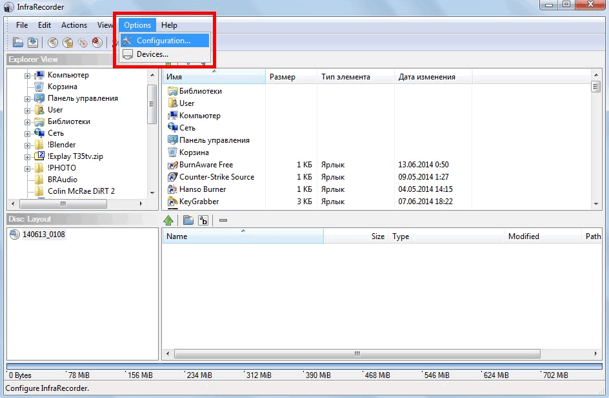This screenshot has width=609, height=398.
Task: Click the disc layout horizontal scrollbar thumb
Action: (x=357, y=353)
